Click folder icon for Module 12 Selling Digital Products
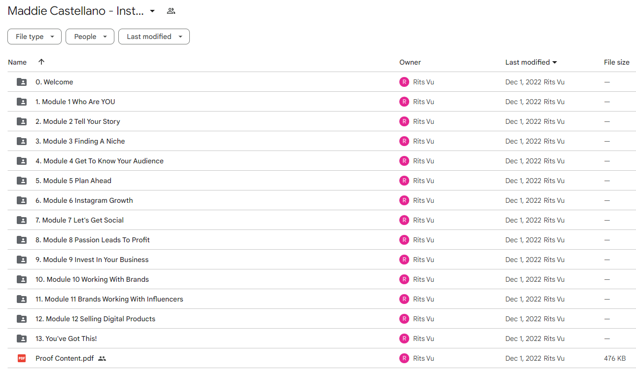This screenshot has height=378, width=636. click(22, 319)
